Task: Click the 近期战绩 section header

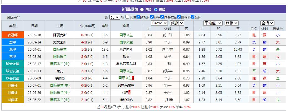Action: tap(129, 9)
